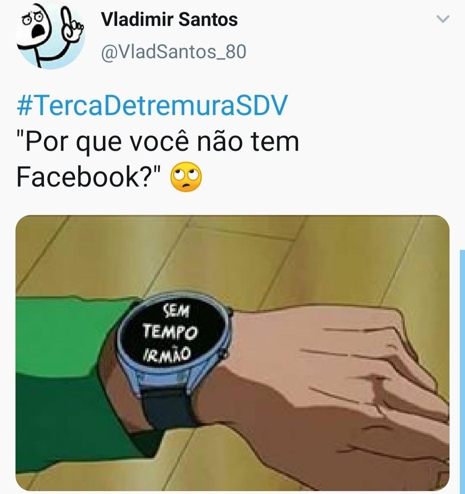The image size is (465, 494).
Task: Click the word TEMPO on the watch
Action: 170,332
